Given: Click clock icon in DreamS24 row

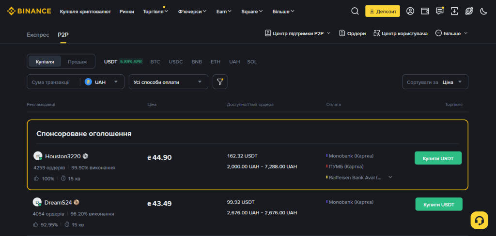Looking at the screenshot, I should [67, 224].
